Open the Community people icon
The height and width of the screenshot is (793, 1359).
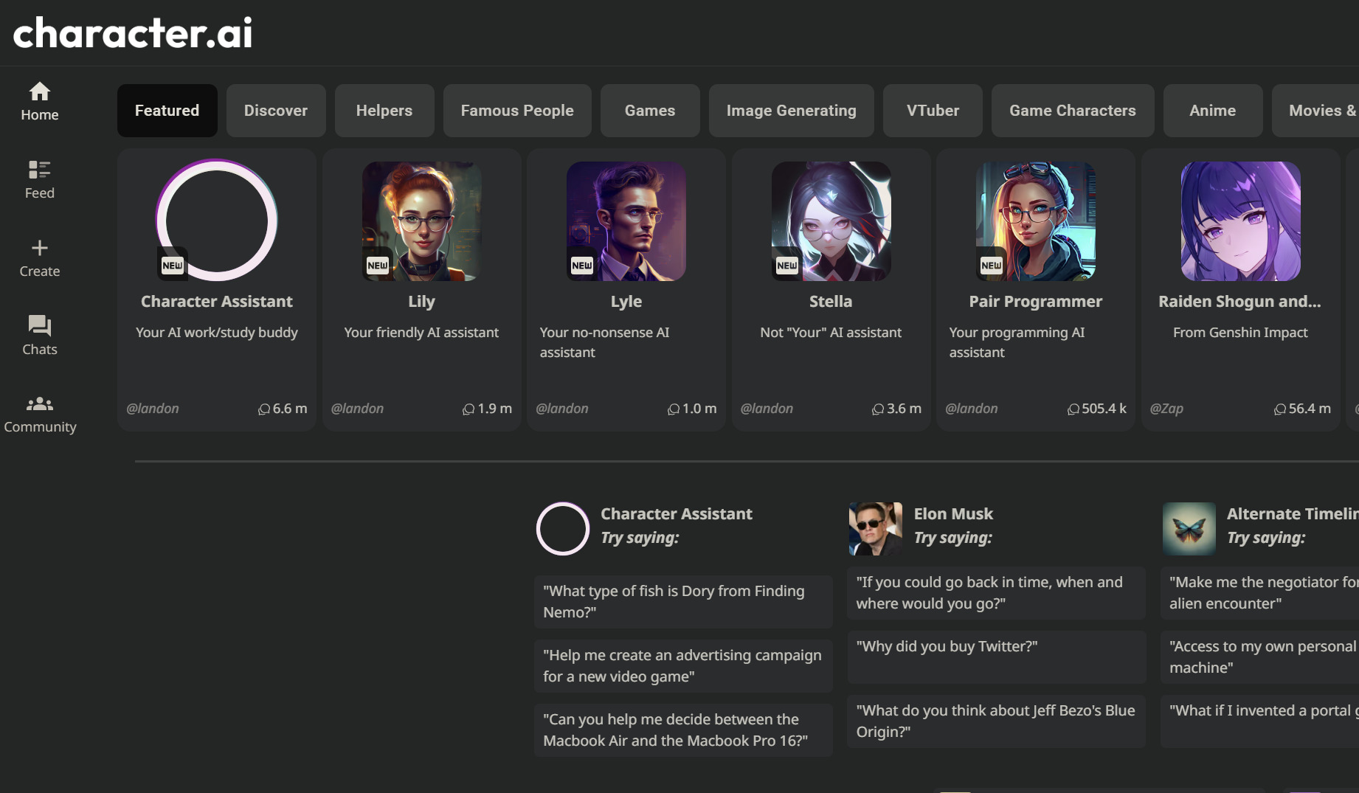tap(40, 404)
